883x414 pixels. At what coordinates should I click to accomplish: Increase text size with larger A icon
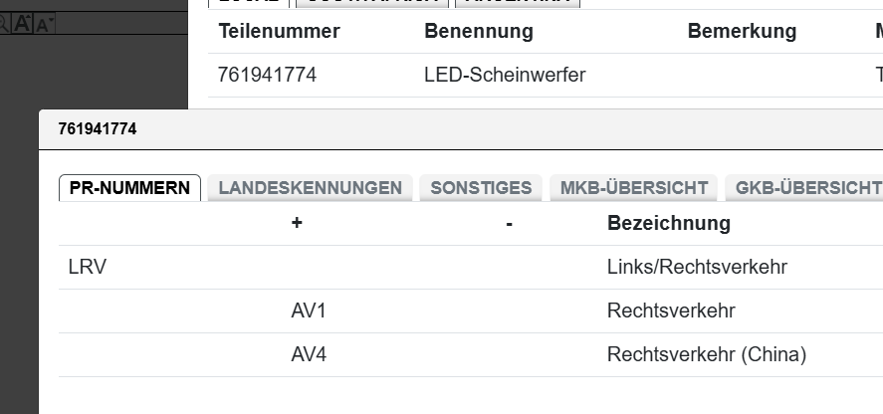tap(23, 25)
